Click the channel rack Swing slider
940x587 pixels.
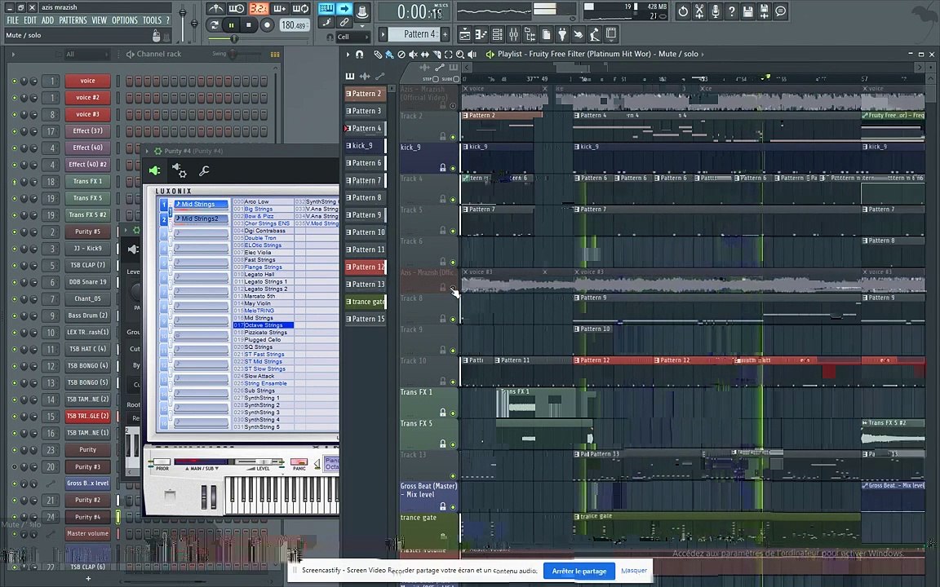pos(234,54)
